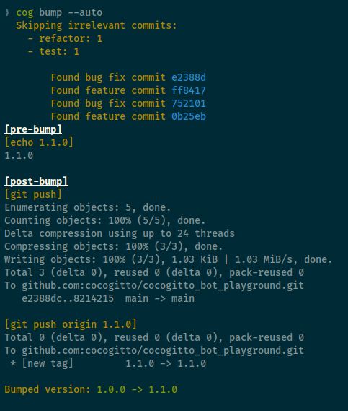Click the 'refactor: 1' list entry

pyautogui.click(x=71, y=38)
